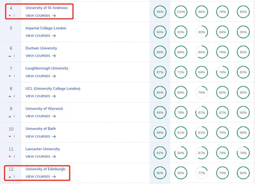Click the 88% circle in University of Bath row
This screenshot has width=255, height=184.
tap(243, 133)
